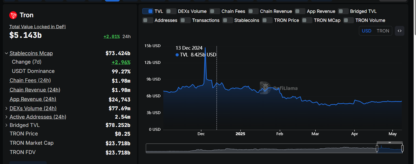The width and height of the screenshot is (416, 164).
Task: Click the Active Addresses (24h) label
Action: [38, 117]
